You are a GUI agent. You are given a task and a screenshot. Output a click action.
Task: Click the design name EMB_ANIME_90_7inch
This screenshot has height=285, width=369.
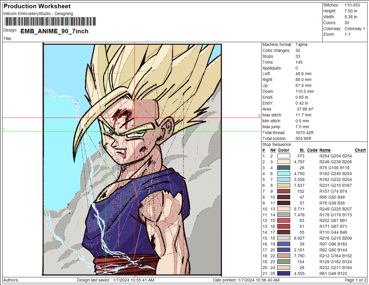coord(54,31)
